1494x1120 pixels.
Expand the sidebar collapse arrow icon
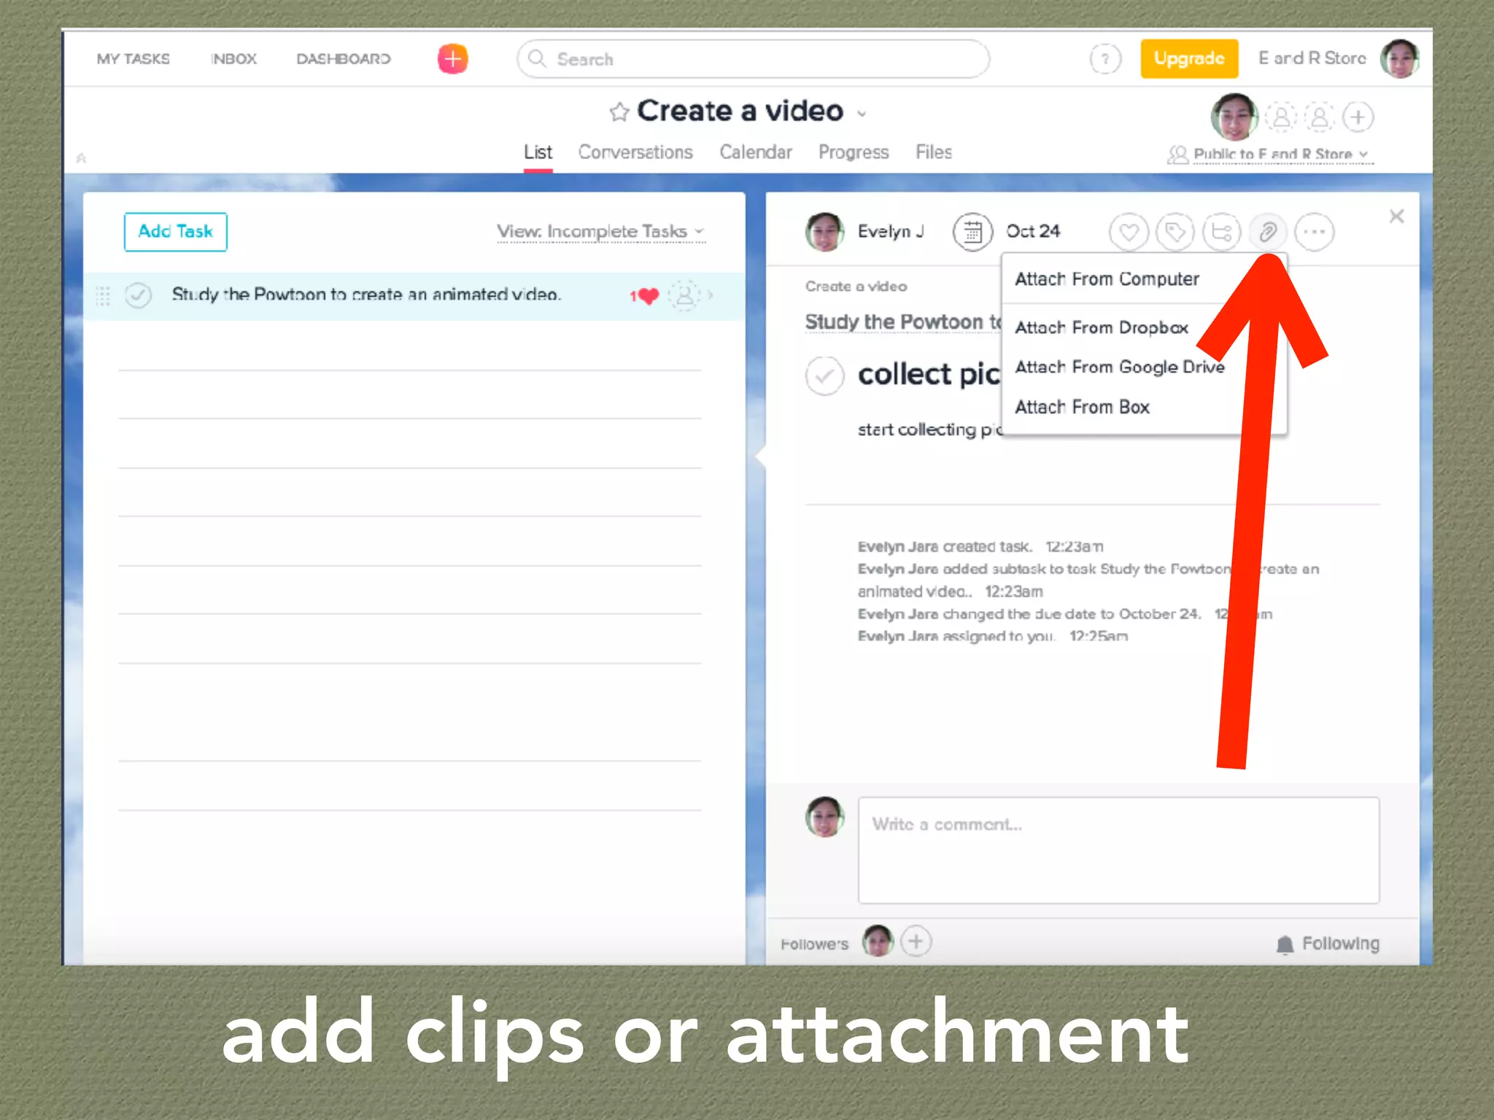pyautogui.click(x=81, y=157)
